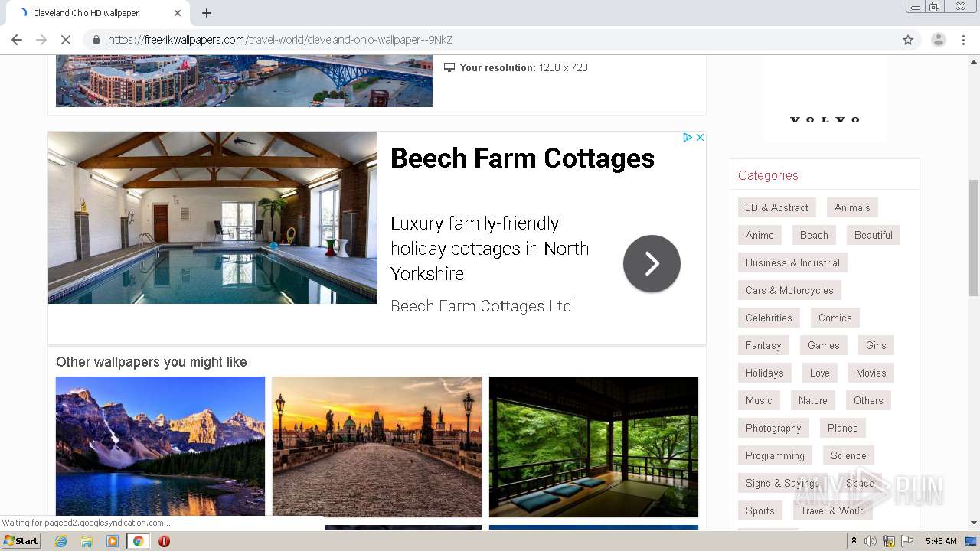Select the Travel & World category
Image resolution: width=980 pixels, height=551 pixels.
click(x=833, y=510)
